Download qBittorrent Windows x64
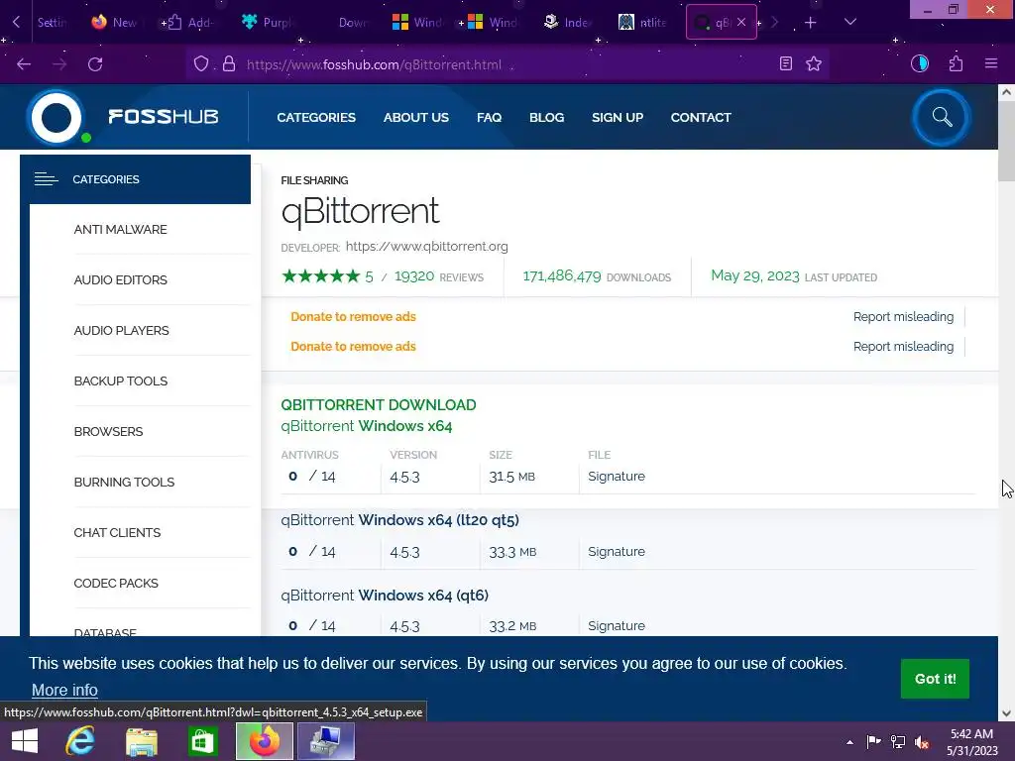 pos(367,426)
